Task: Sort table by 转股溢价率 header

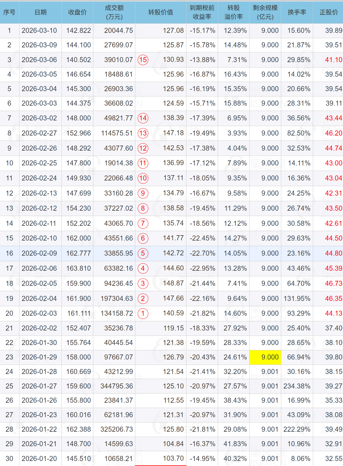Action: pos(233,12)
